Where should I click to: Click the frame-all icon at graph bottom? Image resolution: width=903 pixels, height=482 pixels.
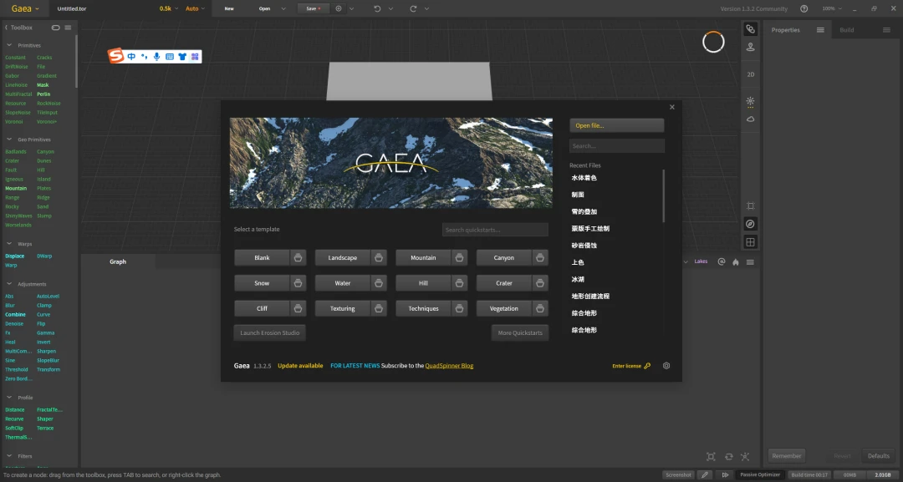(711, 457)
